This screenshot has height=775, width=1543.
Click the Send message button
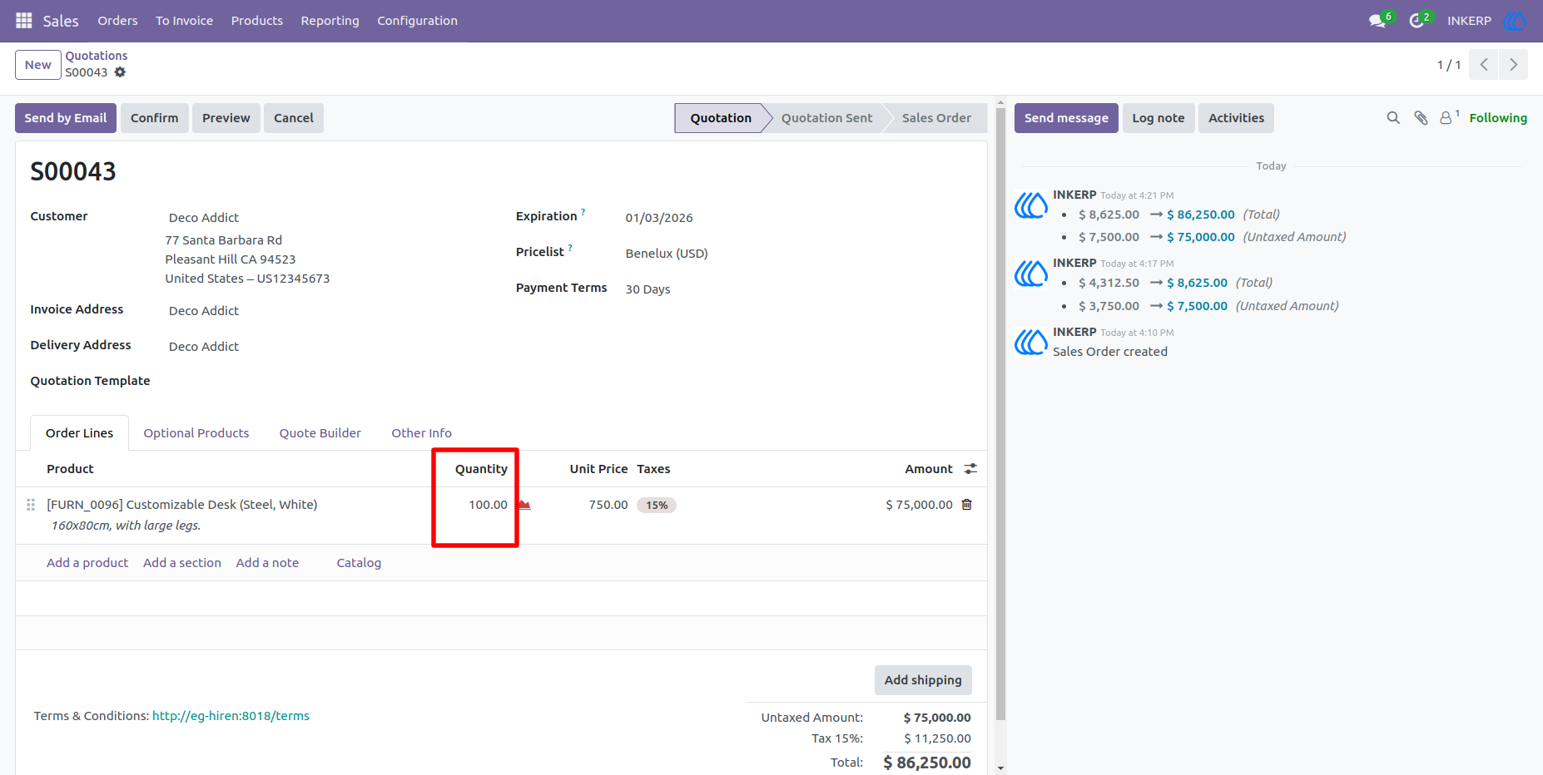(1066, 118)
